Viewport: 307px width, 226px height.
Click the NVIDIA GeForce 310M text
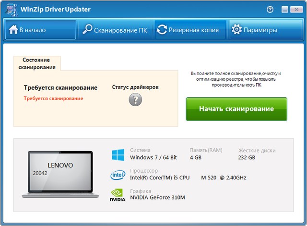(157, 197)
